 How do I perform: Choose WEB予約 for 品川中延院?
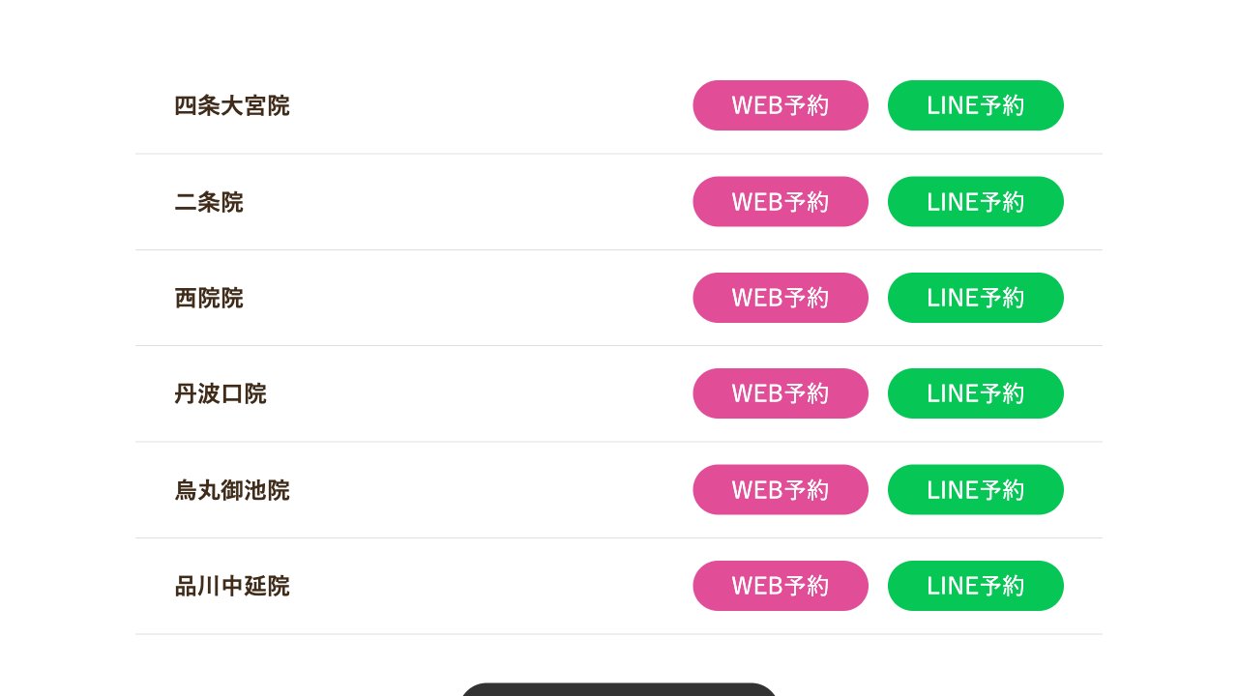[780, 586]
